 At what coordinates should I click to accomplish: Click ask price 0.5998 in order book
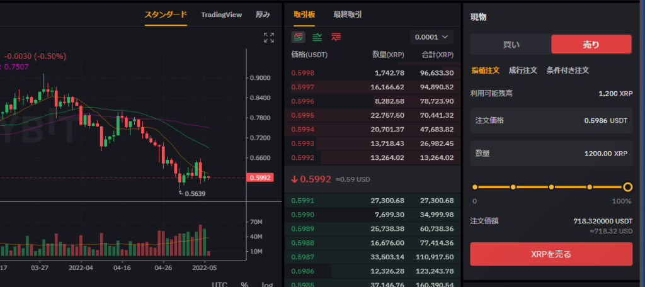[303, 73]
